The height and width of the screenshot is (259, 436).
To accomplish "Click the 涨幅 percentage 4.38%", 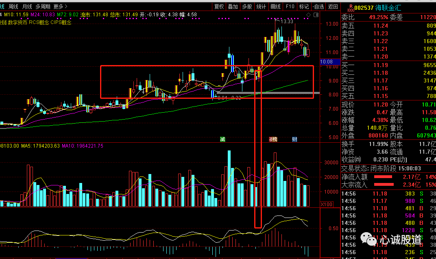I will click(380, 120).
